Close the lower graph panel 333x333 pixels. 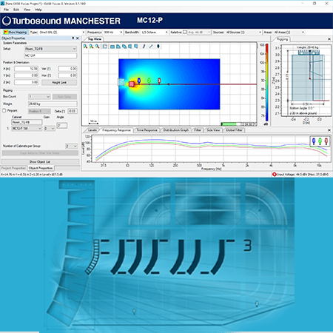[x=329, y=130]
